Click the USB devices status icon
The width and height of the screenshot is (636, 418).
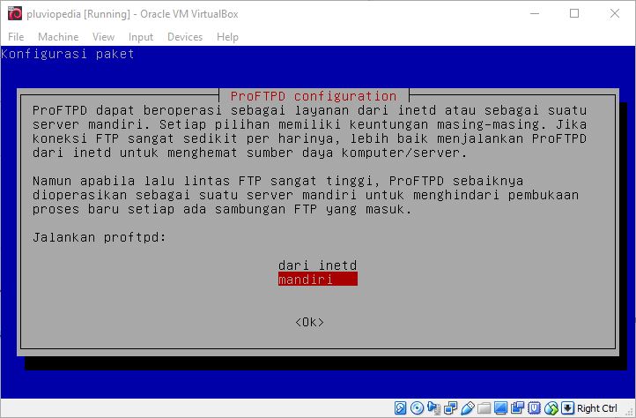[468, 407]
